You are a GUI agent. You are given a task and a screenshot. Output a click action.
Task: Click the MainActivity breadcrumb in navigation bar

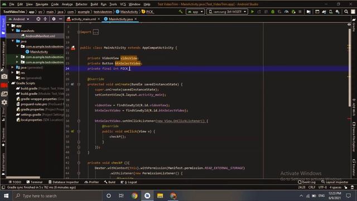(x=127, y=12)
